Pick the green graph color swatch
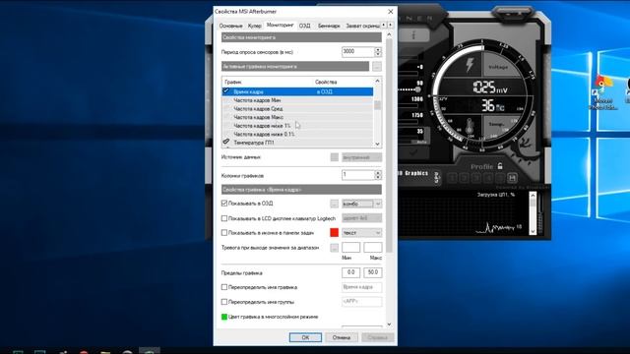 point(224,317)
